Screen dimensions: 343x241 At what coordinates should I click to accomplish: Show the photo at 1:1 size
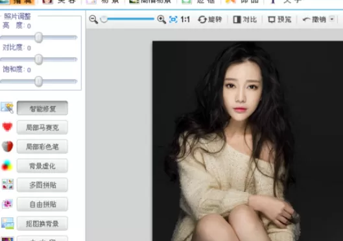point(185,19)
